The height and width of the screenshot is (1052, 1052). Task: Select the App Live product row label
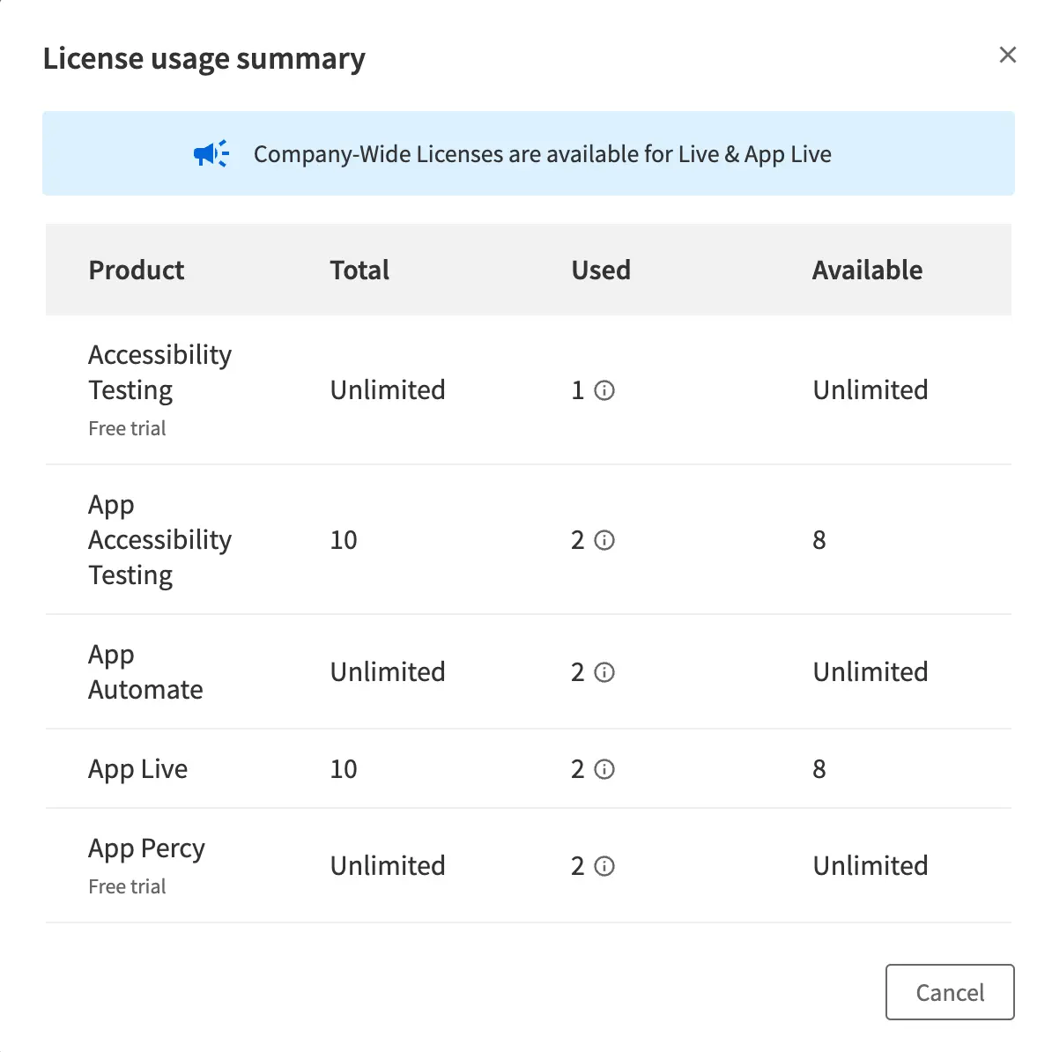click(137, 769)
